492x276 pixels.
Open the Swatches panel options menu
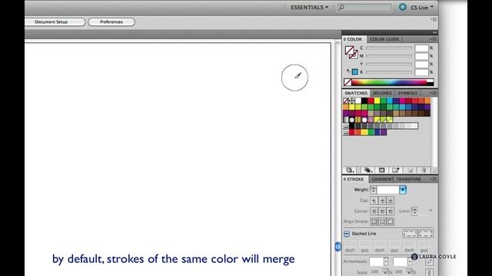click(x=434, y=93)
